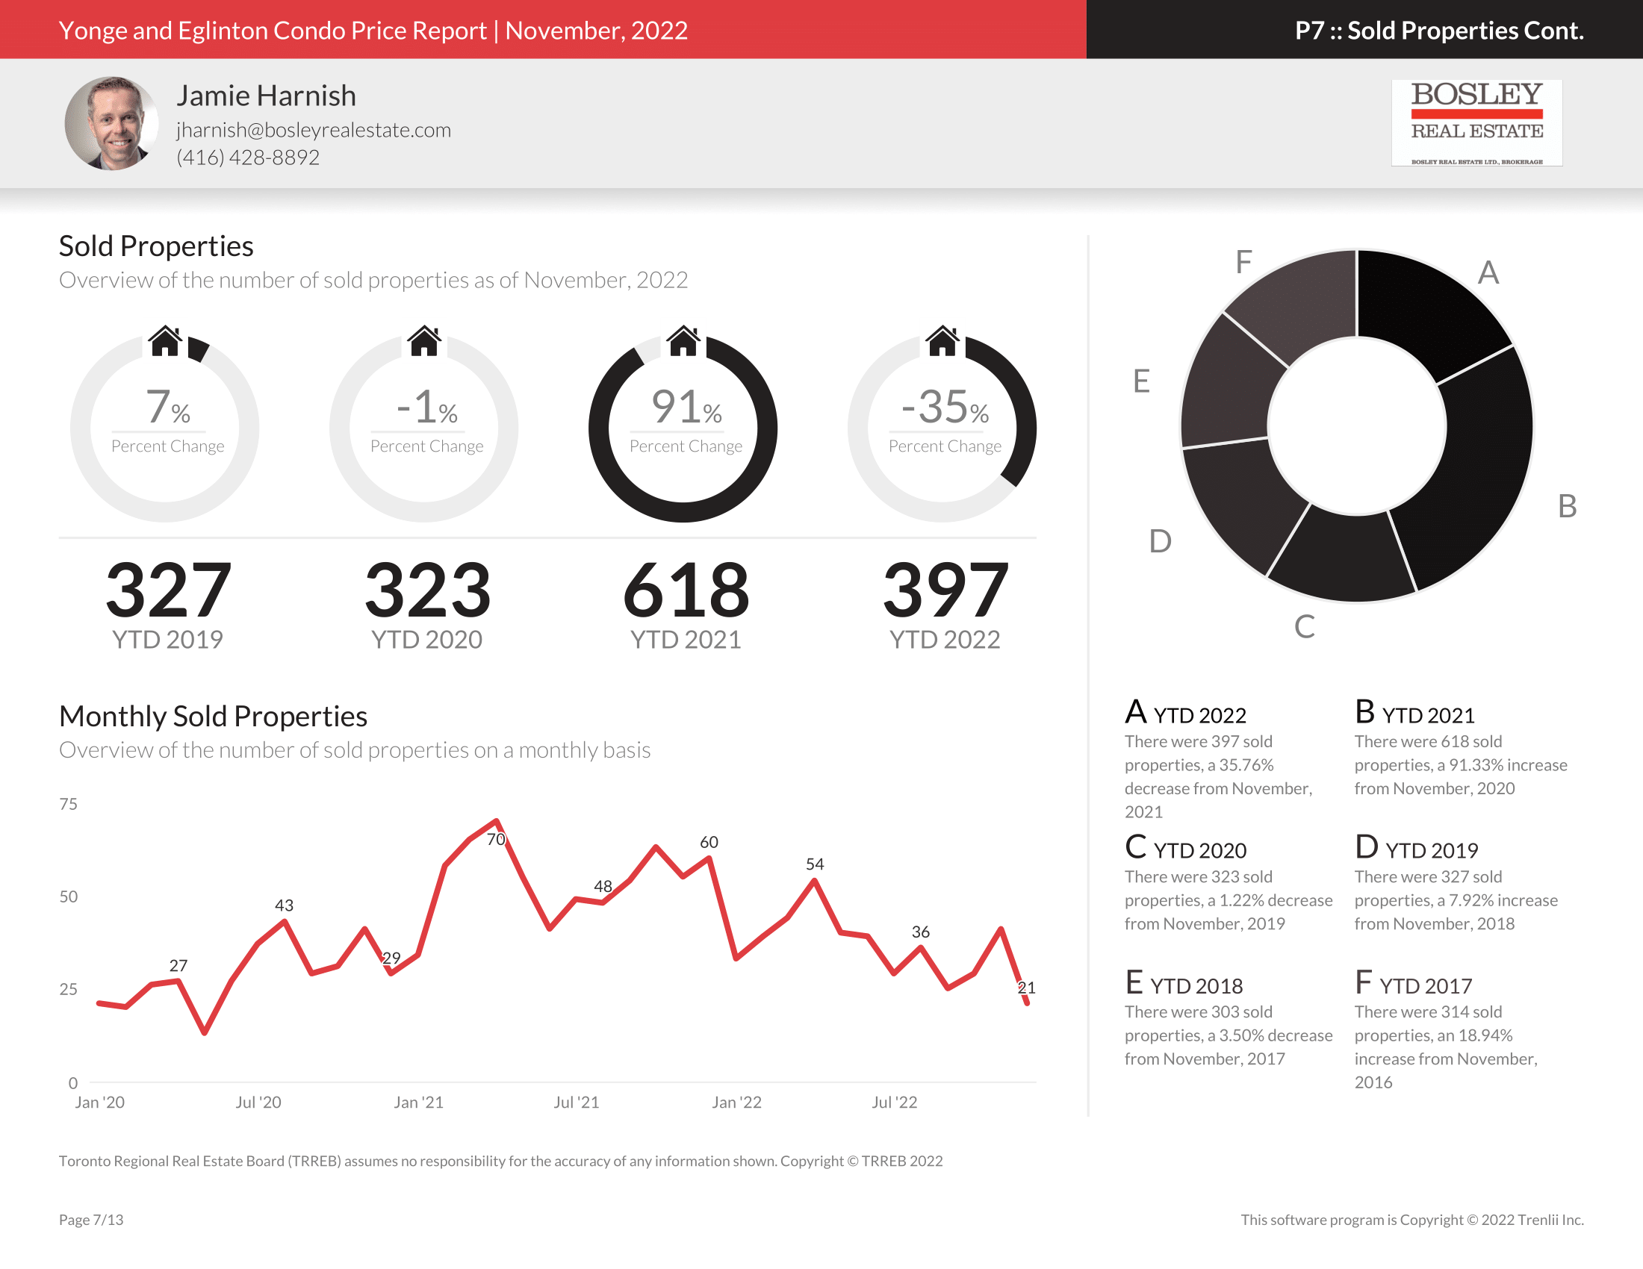Click Jamie Harnish's profile photo
This screenshot has height=1269, width=1643.
[111, 123]
